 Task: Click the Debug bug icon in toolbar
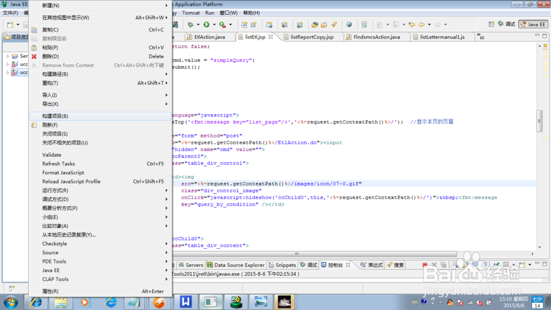191,25
